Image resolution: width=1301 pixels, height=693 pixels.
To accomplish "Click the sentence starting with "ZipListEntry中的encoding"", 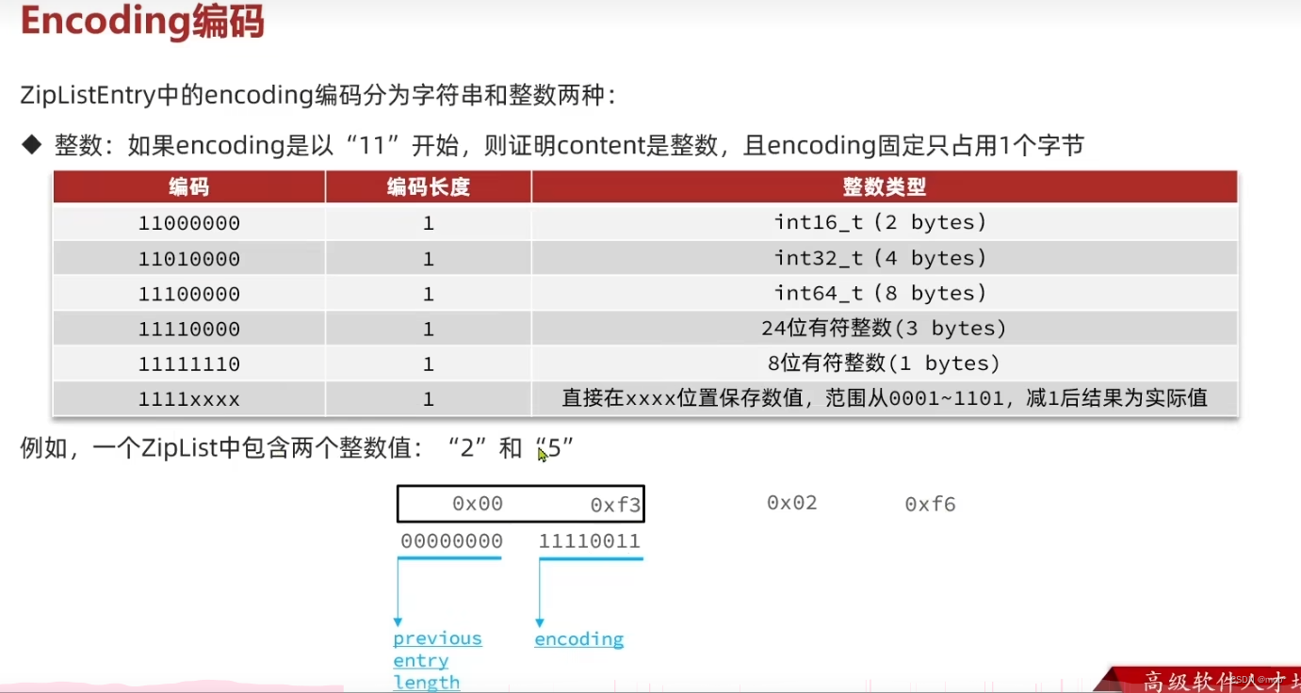I will point(318,95).
